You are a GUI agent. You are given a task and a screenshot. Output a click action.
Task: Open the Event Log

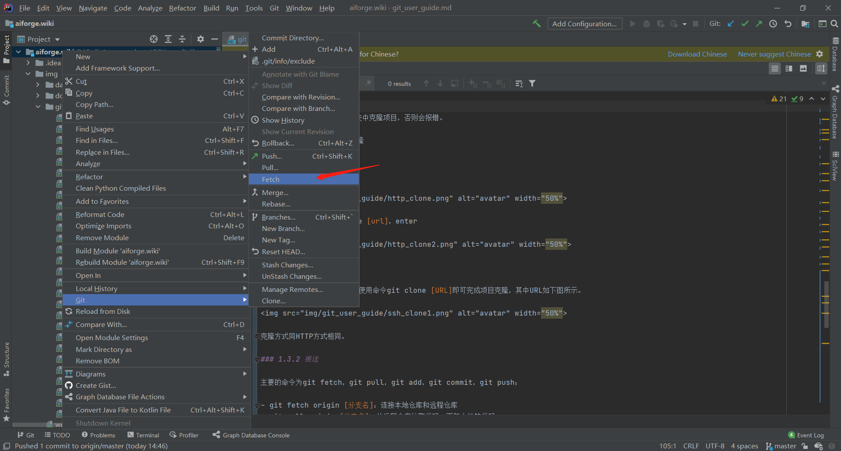pyautogui.click(x=806, y=435)
